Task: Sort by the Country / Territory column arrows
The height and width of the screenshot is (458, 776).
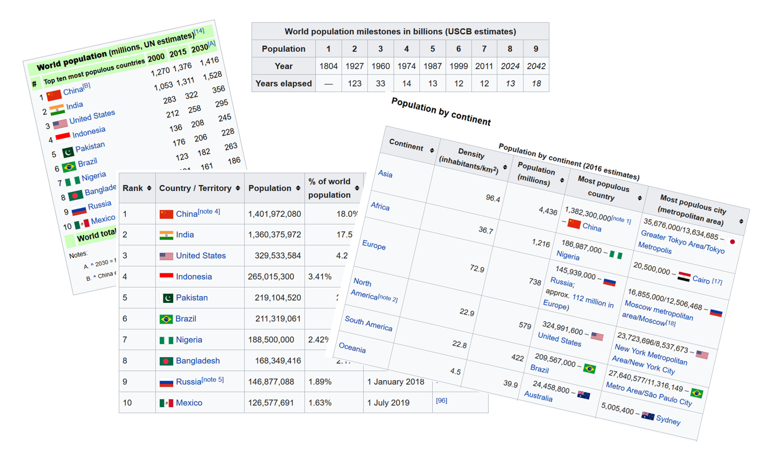Action: coord(238,188)
